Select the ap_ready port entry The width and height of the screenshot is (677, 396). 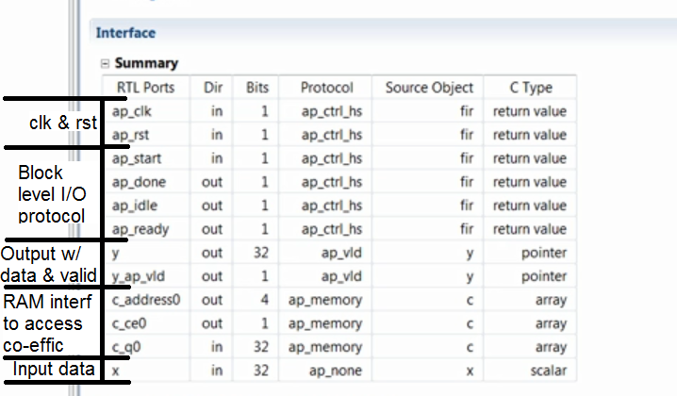[140, 229]
